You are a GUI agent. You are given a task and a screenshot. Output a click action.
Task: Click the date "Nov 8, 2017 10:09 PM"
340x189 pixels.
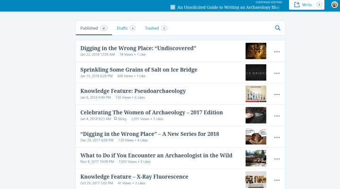[97, 162]
